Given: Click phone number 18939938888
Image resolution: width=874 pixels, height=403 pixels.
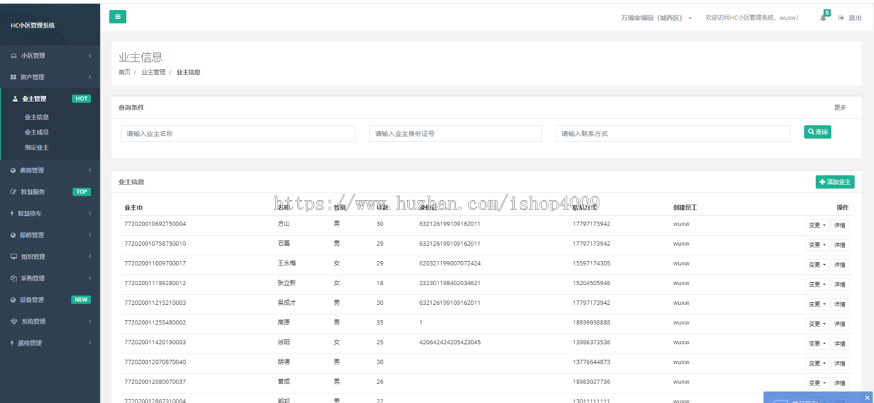Looking at the screenshot, I should point(591,322).
